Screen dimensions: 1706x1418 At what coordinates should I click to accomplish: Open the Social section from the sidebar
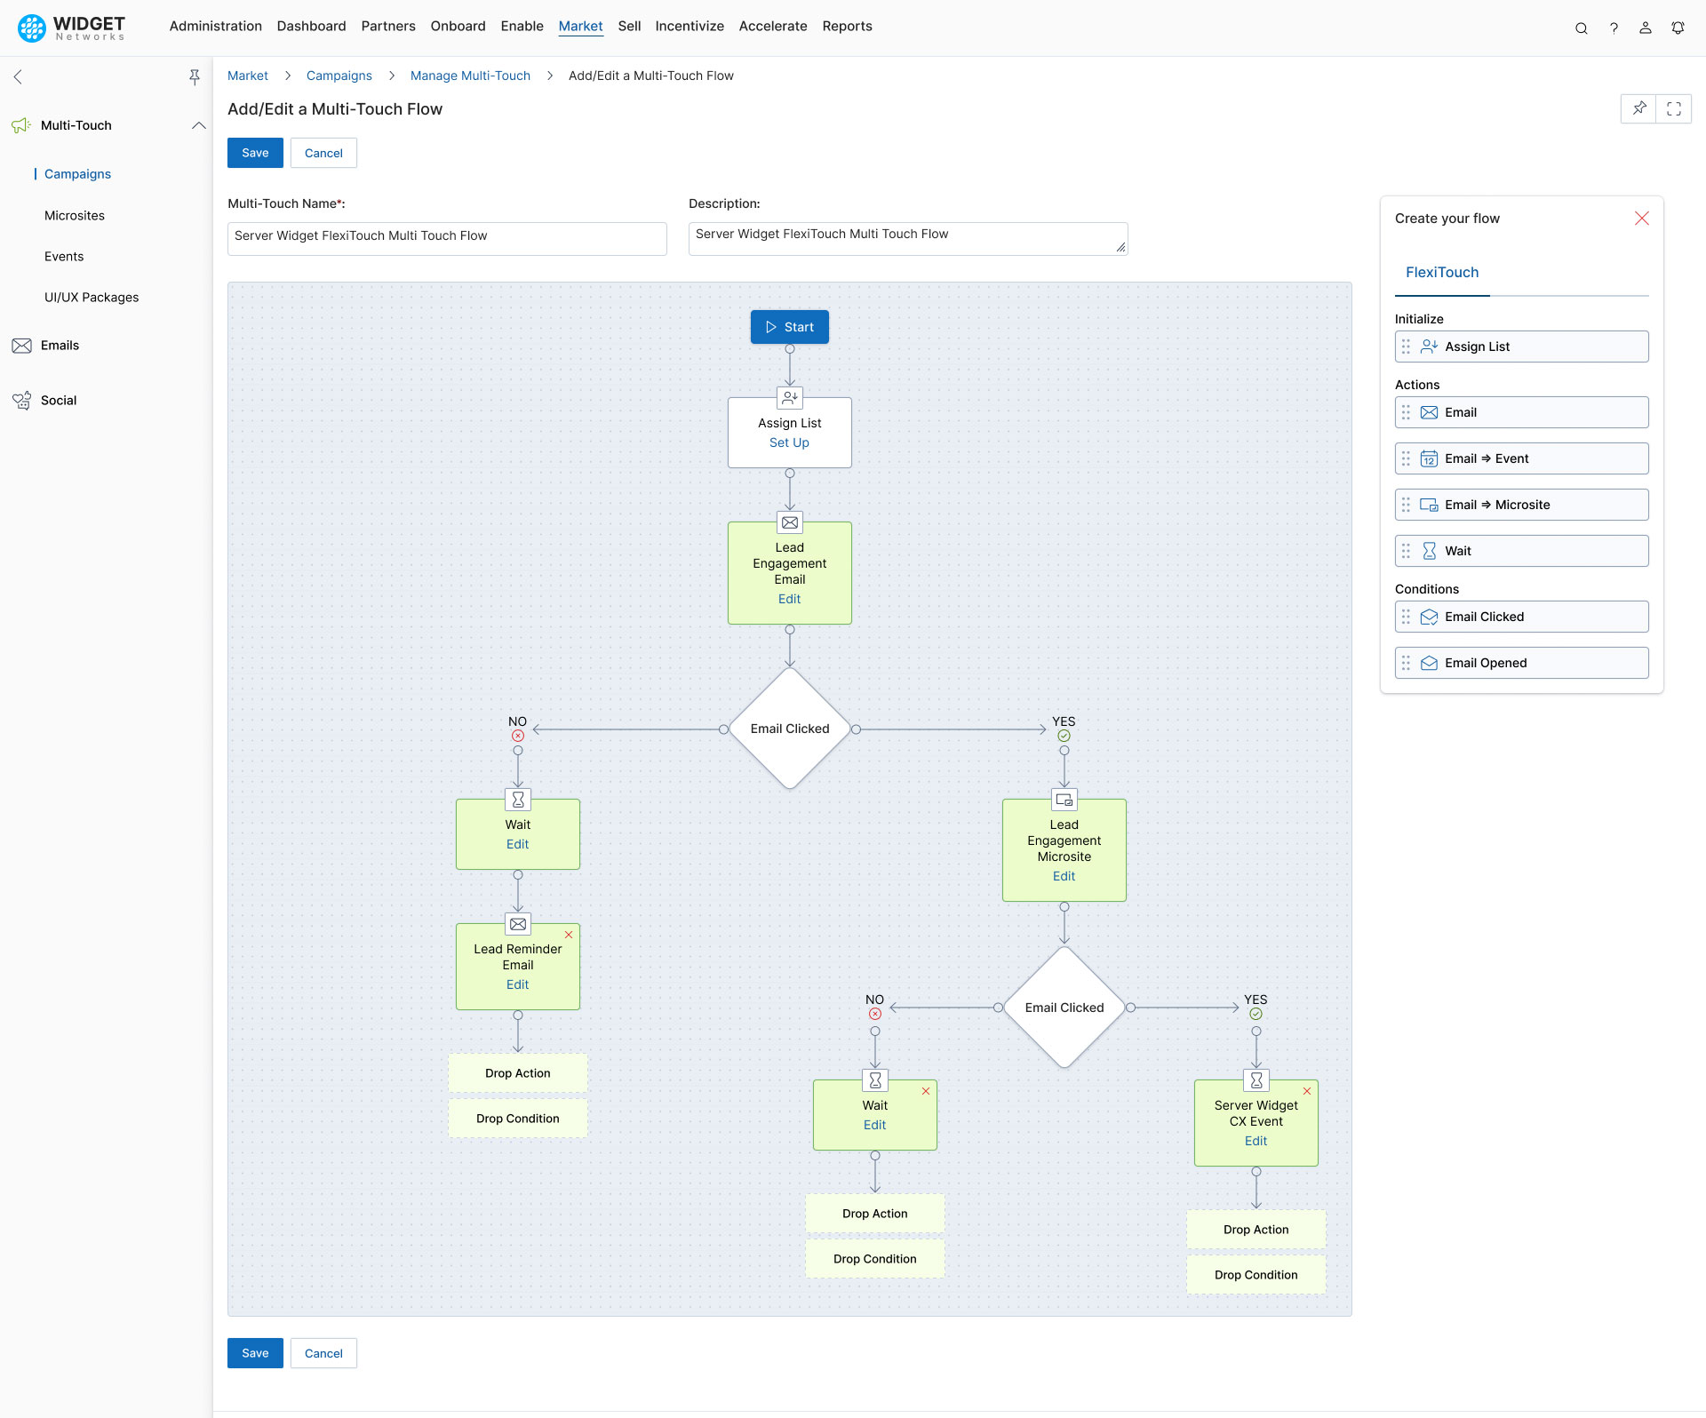tap(57, 400)
